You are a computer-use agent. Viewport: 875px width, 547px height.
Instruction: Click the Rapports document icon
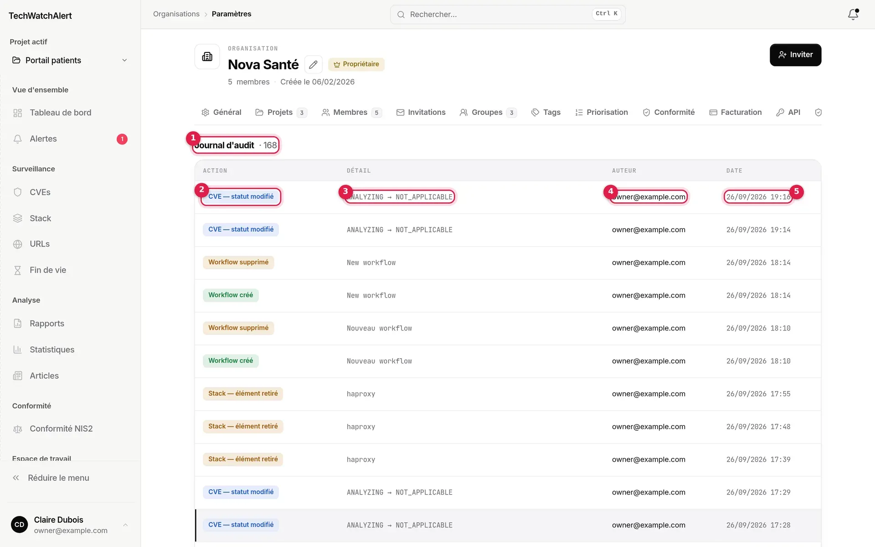point(18,324)
